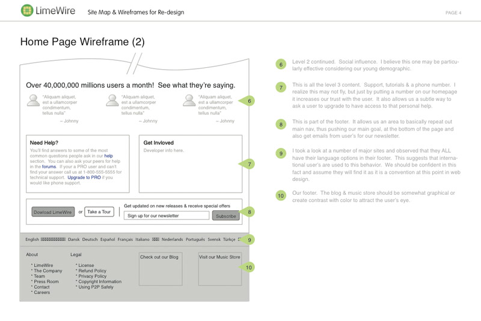Screen dimensions: 481x321
Task: Select Deutsch in the language bar
Action: pyautogui.click(x=90, y=239)
